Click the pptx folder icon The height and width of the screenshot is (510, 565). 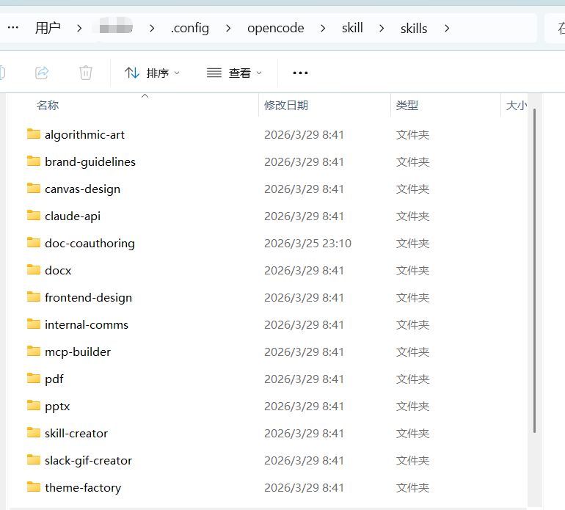pyautogui.click(x=34, y=406)
